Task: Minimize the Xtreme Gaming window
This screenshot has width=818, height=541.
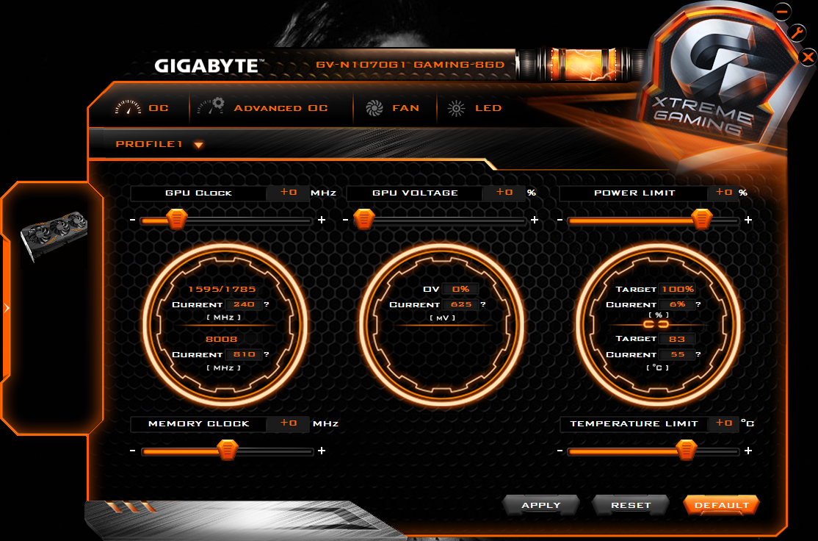Action: click(x=782, y=10)
